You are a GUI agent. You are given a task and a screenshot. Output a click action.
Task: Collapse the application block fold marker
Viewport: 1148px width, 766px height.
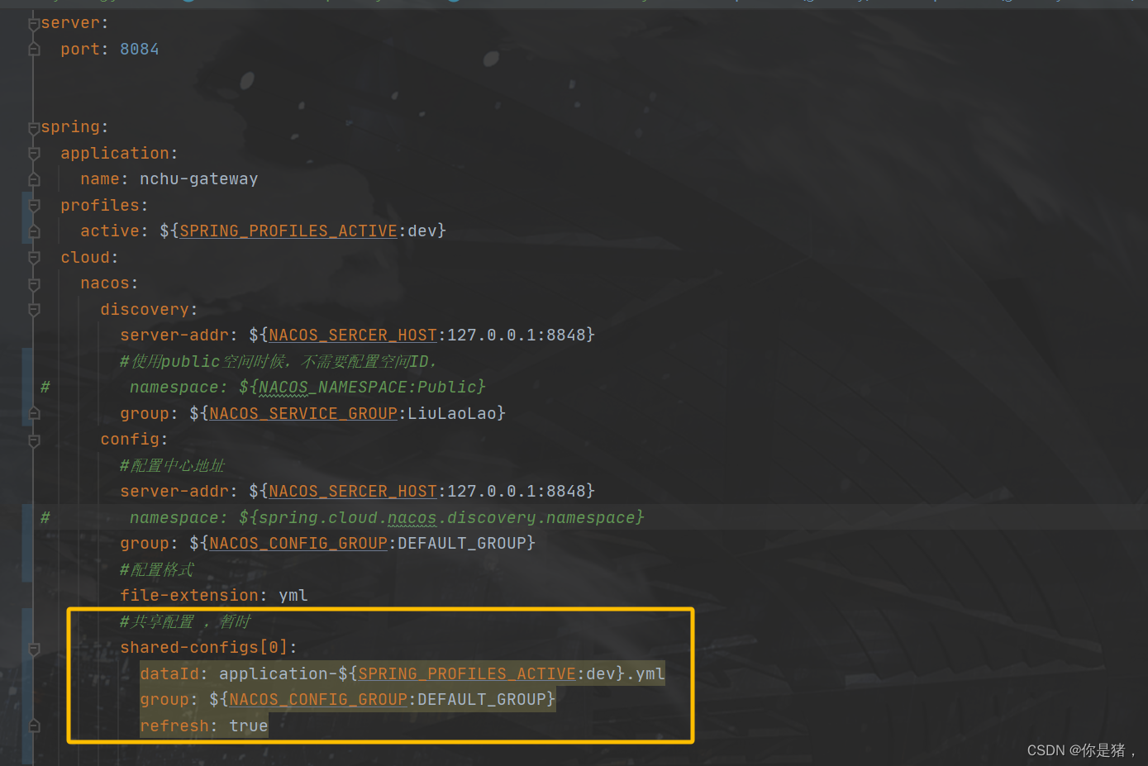[34, 154]
